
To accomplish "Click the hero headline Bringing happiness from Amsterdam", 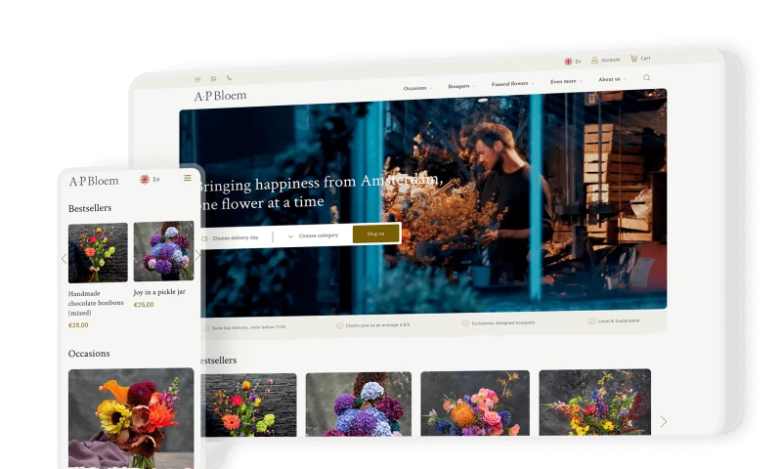I will point(320,192).
